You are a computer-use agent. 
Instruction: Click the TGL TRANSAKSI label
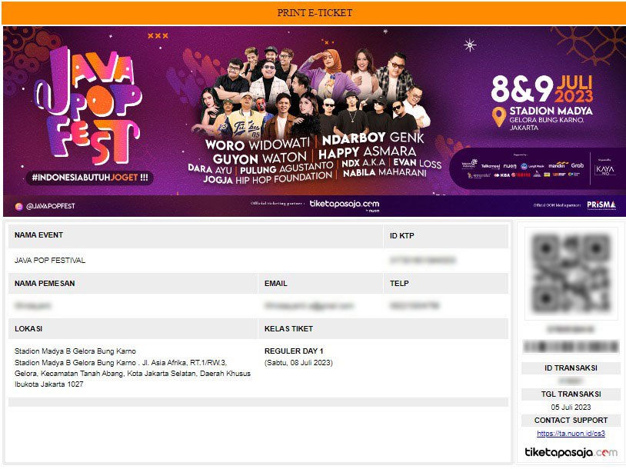[x=571, y=394]
